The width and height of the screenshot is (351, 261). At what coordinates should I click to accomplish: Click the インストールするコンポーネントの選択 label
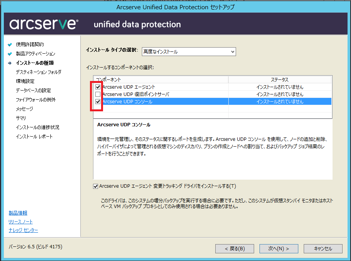tap(120, 67)
